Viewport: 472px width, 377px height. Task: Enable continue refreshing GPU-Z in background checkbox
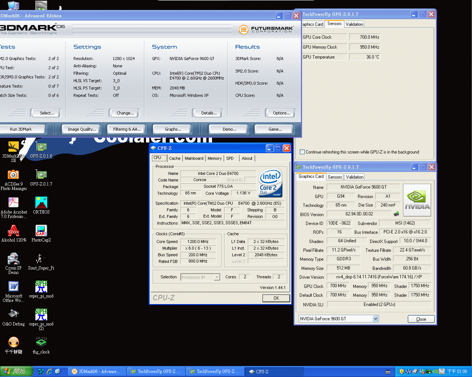coord(302,152)
